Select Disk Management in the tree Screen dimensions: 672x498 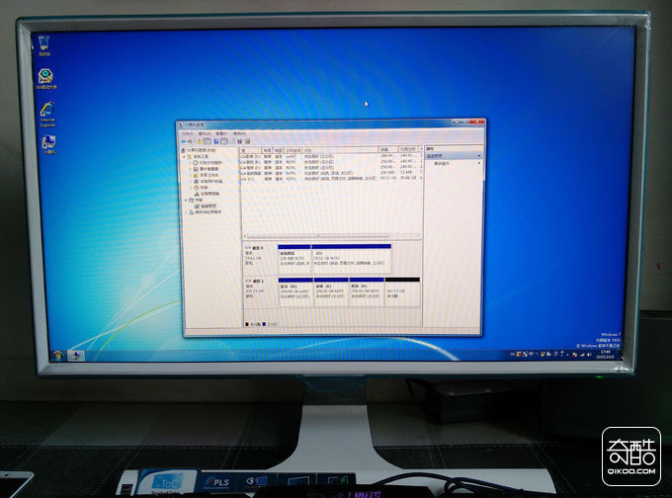[208, 206]
